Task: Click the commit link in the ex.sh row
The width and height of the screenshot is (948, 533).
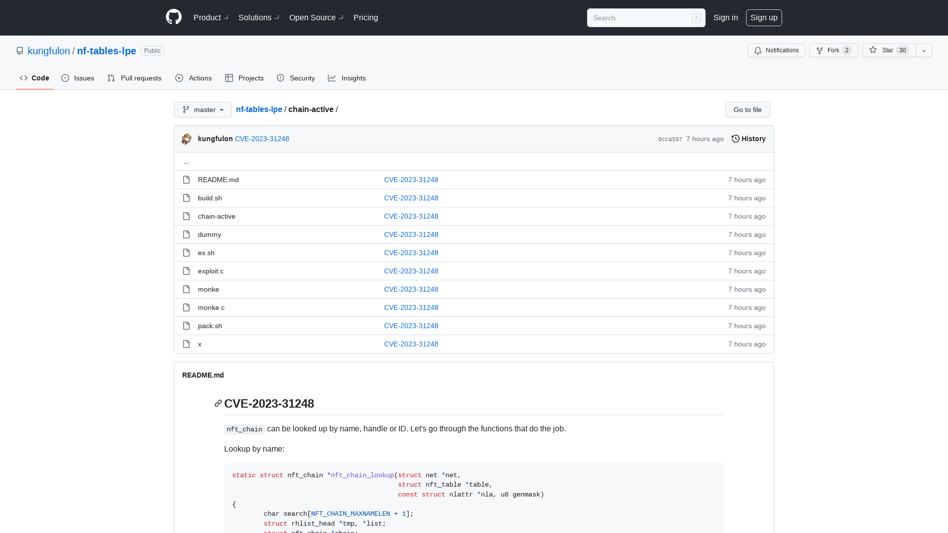Action: 411,253
